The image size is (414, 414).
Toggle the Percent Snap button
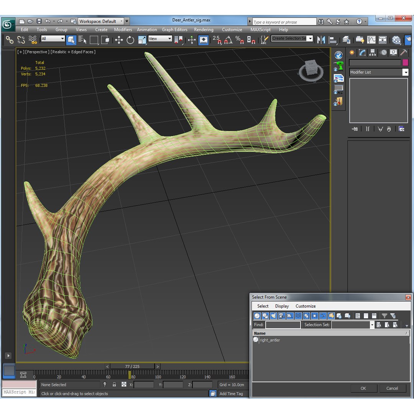click(240, 40)
